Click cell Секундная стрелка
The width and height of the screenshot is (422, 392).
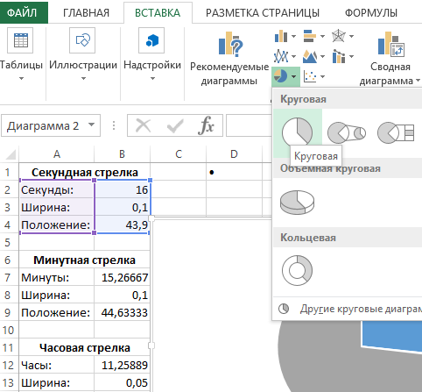point(85,172)
